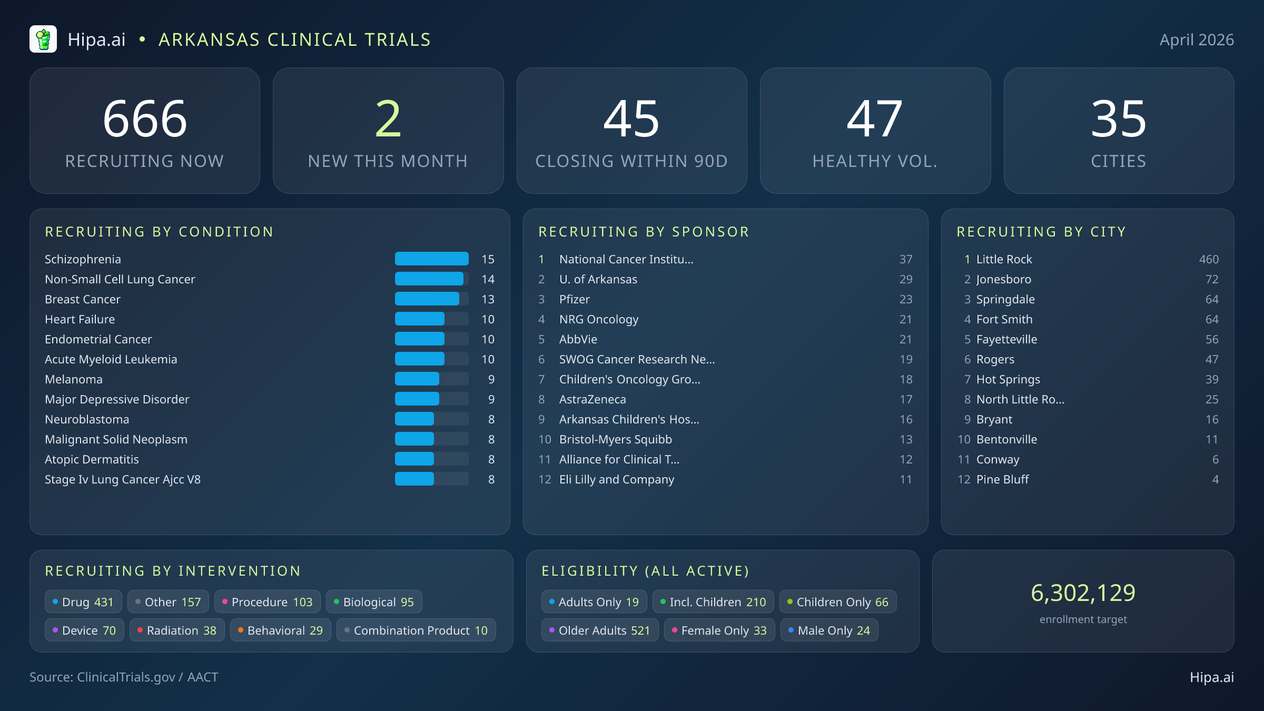Open the 2 New This Month card
Viewport: 1264px width, 711px height.
tap(388, 131)
